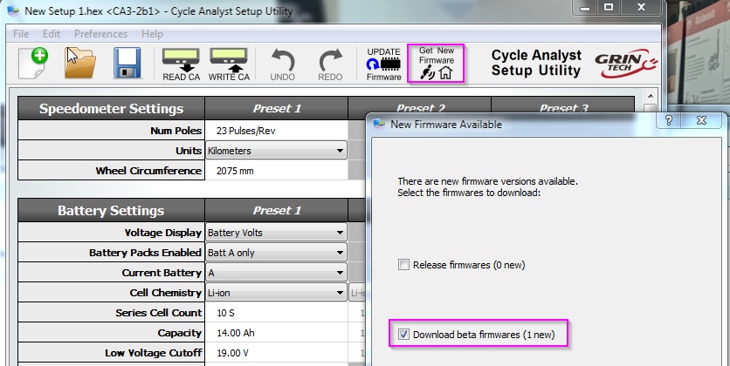Open the Preferences menu
Viewport: 730px width, 366px height.
coord(100,34)
